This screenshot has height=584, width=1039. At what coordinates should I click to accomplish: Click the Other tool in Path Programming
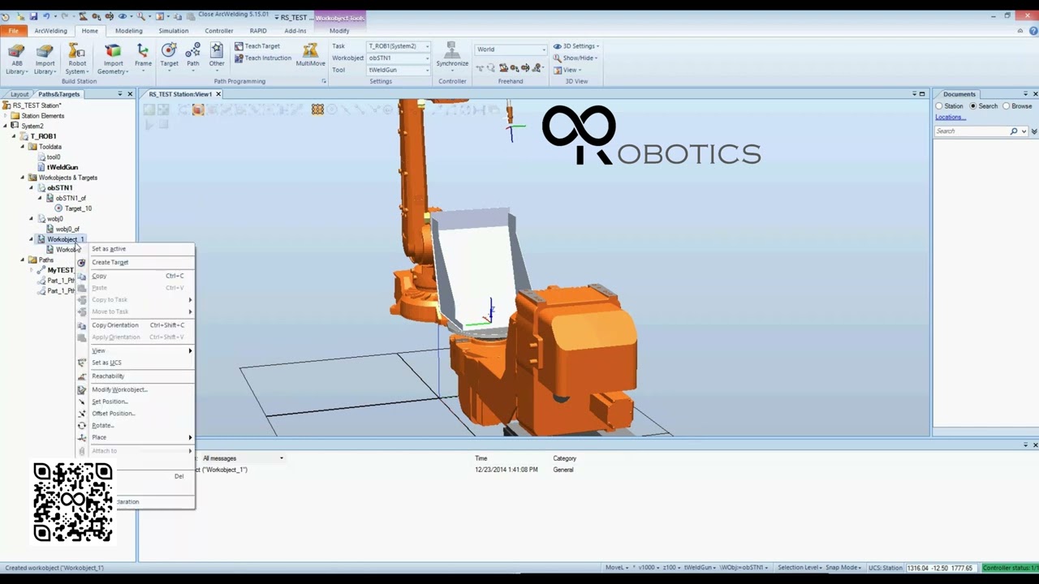tap(217, 57)
